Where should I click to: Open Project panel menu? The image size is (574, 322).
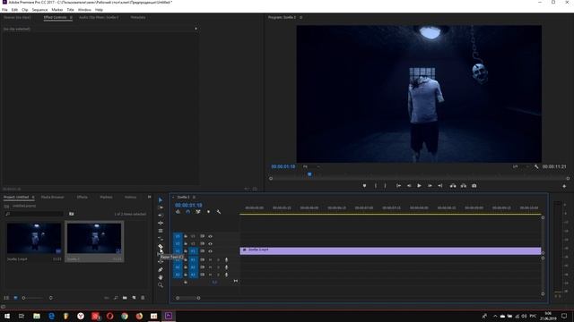tap(33, 197)
